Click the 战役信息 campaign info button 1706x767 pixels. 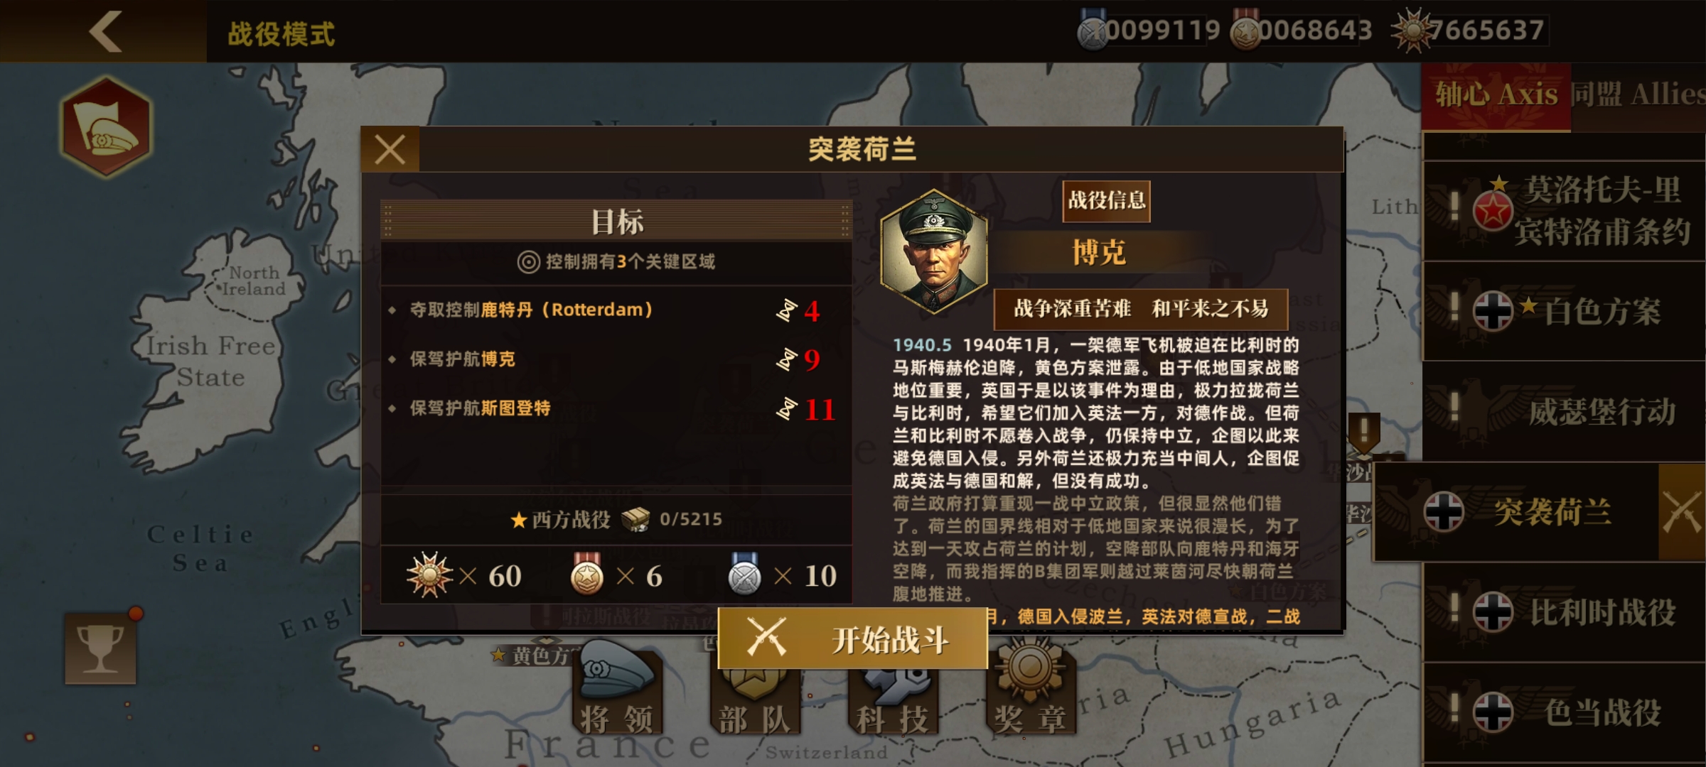click(1107, 201)
